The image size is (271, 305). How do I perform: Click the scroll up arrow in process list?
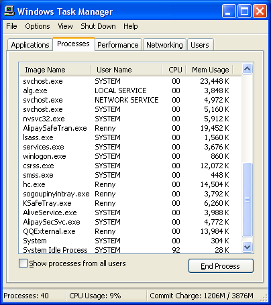tap(247, 69)
